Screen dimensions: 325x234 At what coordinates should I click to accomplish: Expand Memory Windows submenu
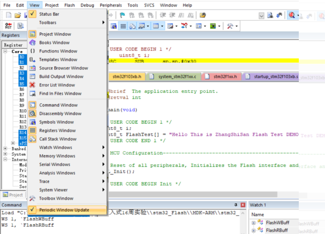(x=67, y=156)
